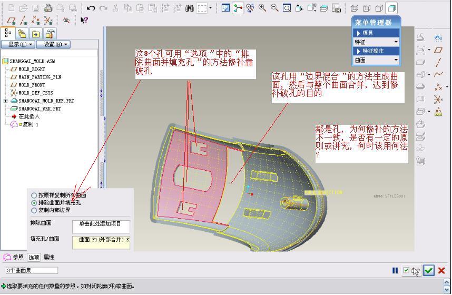Open the 设置(G) dropdown
This screenshot has height=295, width=452.
(53, 44)
